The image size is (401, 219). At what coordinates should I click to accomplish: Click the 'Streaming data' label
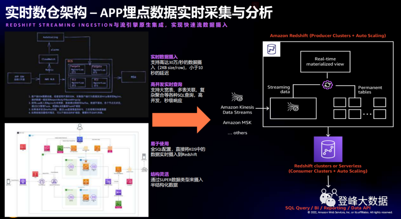278,89
